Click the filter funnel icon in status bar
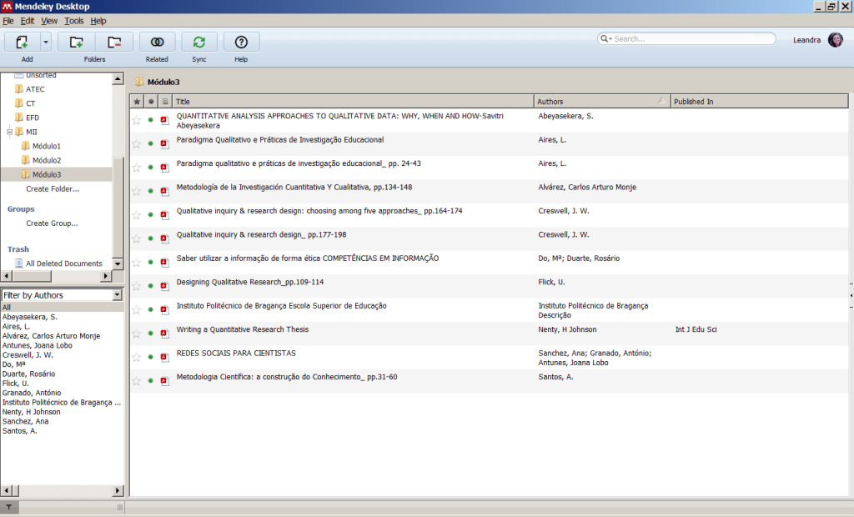Viewport: 854px width, 517px height. pyautogui.click(x=8, y=507)
